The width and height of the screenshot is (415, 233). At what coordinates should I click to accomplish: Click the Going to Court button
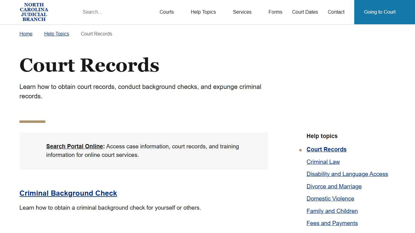pyautogui.click(x=379, y=12)
